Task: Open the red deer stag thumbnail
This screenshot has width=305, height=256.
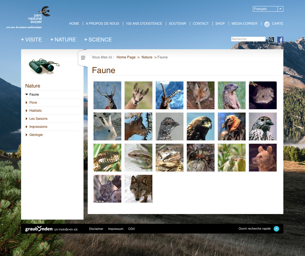Action: point(107,95)
